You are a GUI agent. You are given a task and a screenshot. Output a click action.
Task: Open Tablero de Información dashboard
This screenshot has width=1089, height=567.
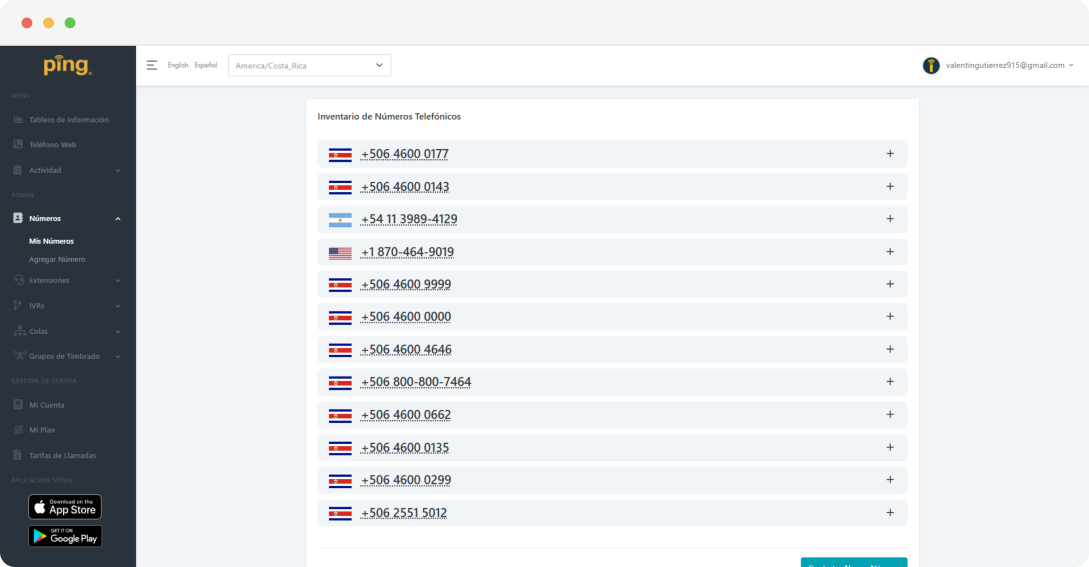(x=68, y=120)
